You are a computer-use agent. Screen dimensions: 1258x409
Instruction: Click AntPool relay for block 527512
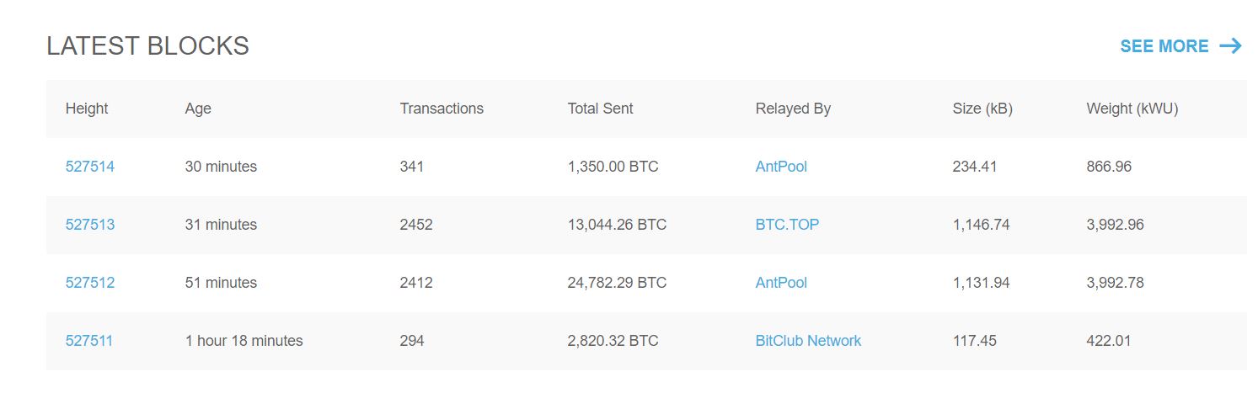point(781,283)
